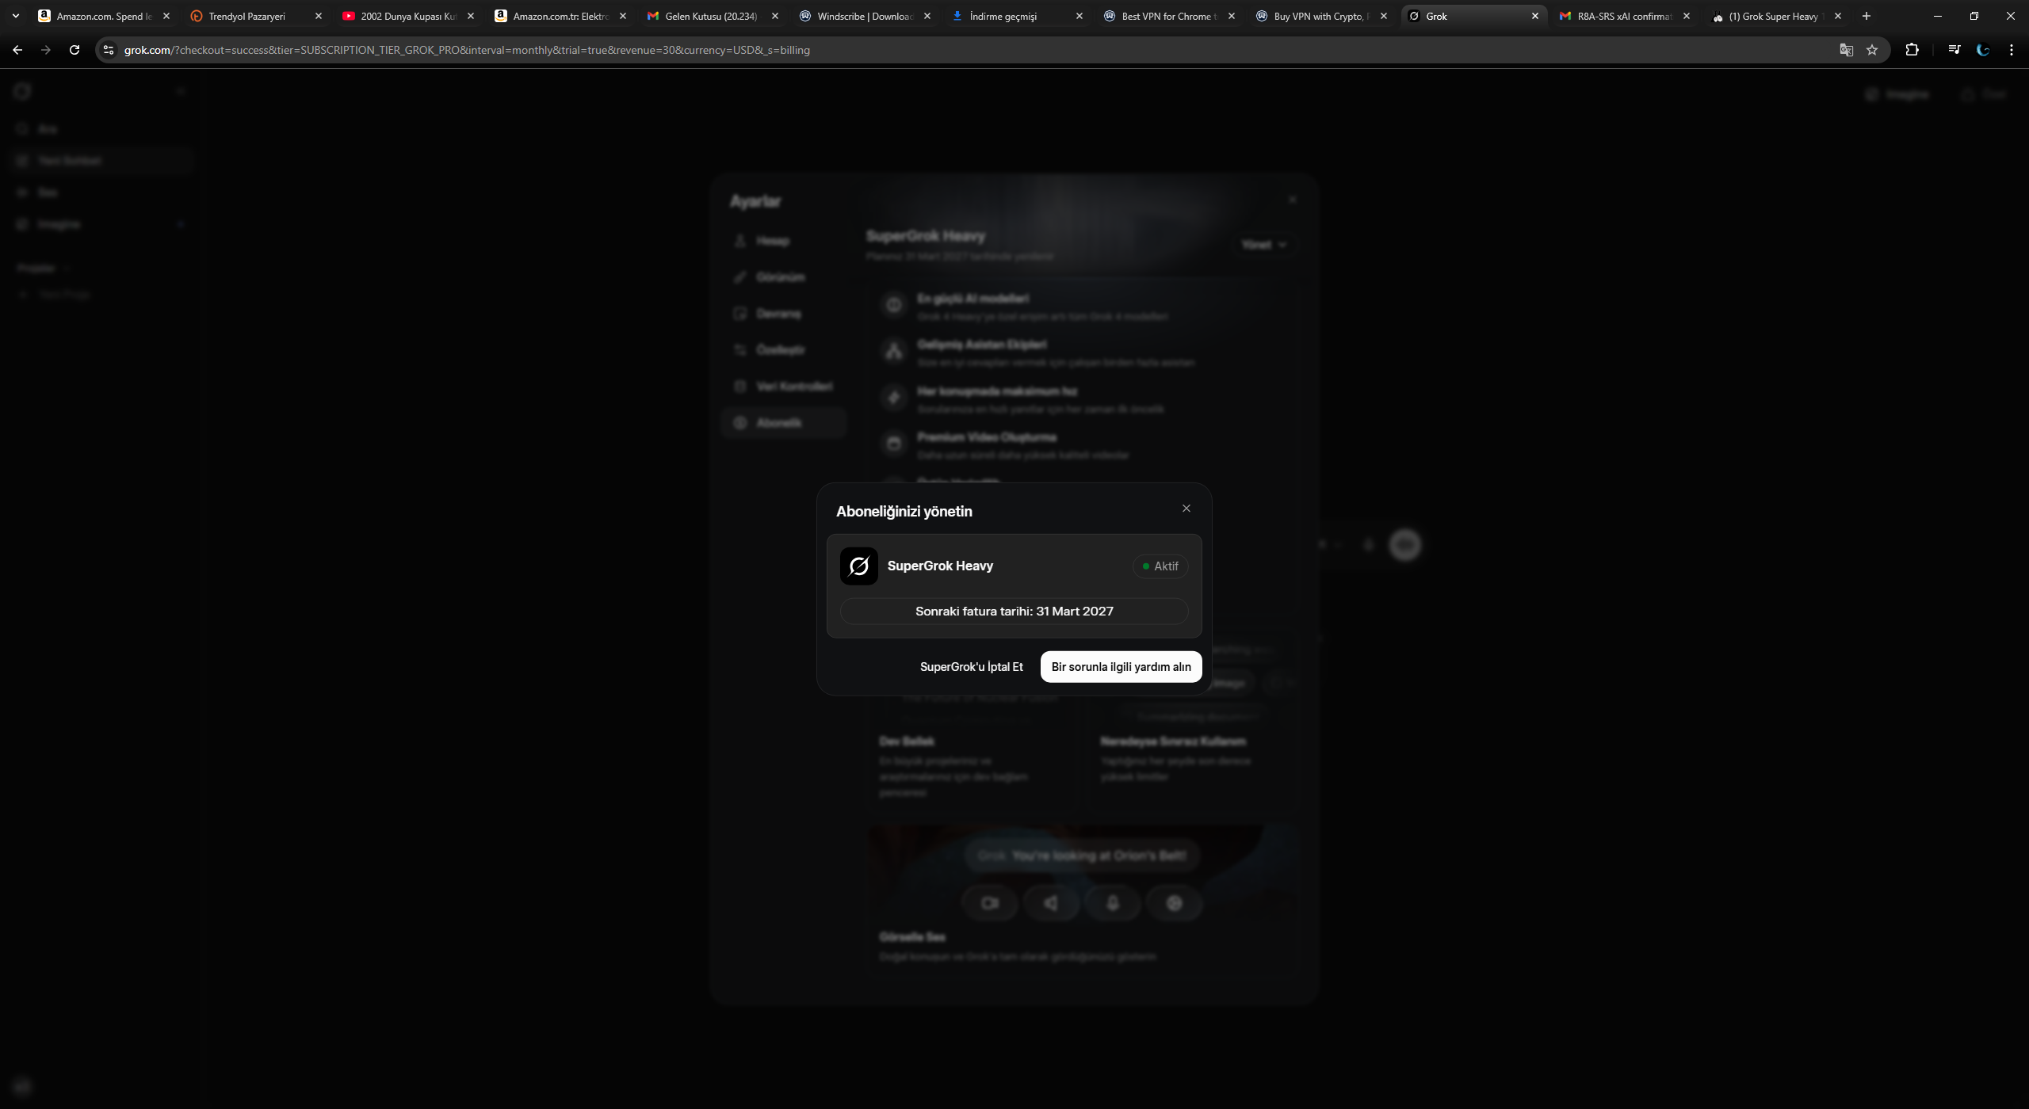Close the İndirme geçmişi tab
Viewport: 2029px width, 1109px height.
pyautogui.click(x=1079, y=16)
